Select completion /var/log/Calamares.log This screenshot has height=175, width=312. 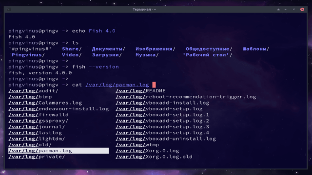[45, 103]
